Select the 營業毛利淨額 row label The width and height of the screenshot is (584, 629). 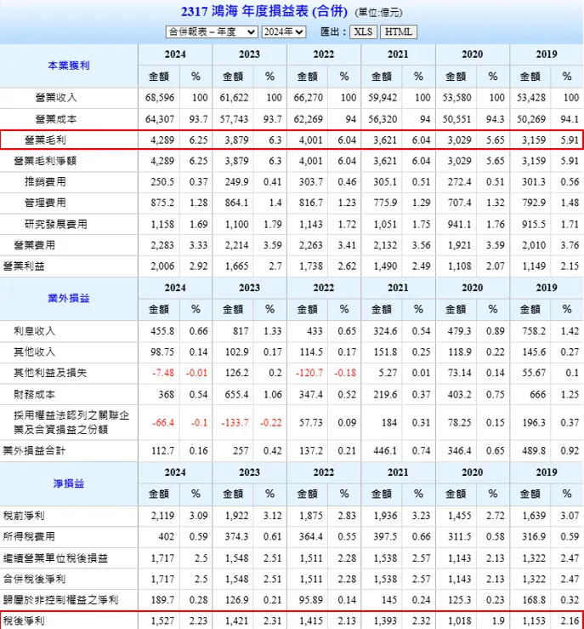click(x=45, y=161)
